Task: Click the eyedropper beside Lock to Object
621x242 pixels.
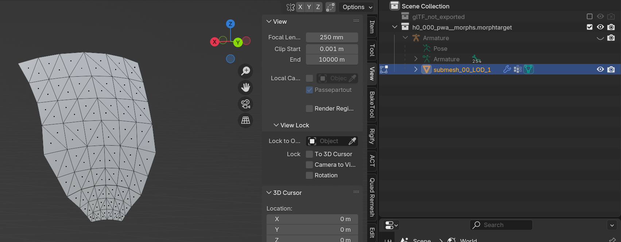Action: 352,141
